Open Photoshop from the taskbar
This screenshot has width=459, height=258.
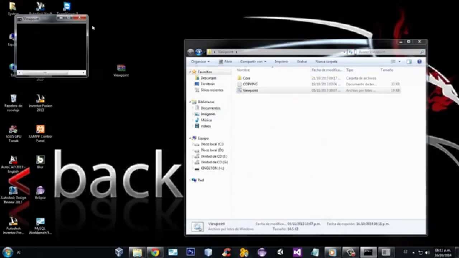point(191,252)
